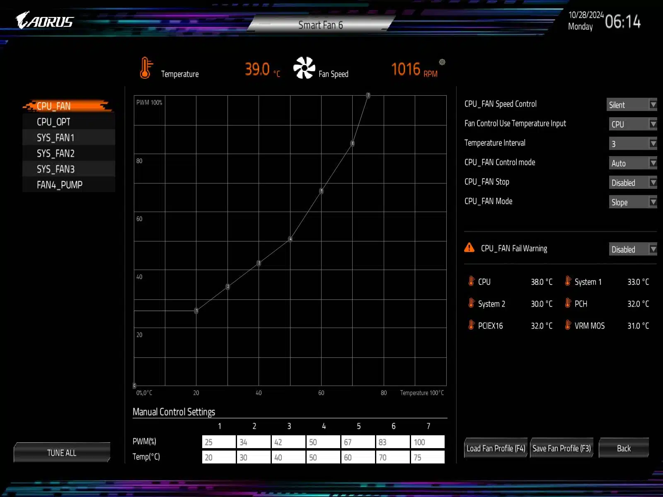Screen dimensions: 663x497
Task: Select curve point 1 on the fan graph
Action: coord(196,311)
